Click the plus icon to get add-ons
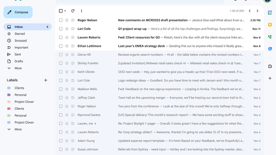 tap(270, 78)
